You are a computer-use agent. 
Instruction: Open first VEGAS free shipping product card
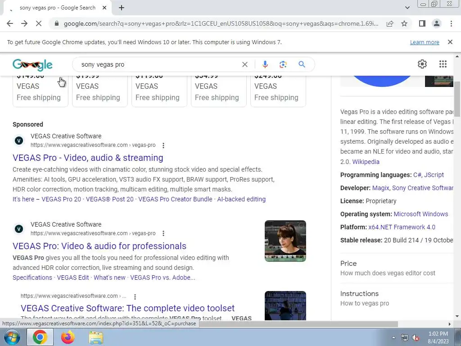click(x=40, y=91)
